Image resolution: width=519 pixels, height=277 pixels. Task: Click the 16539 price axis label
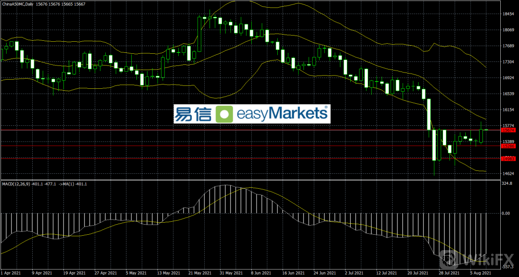[x=508, y=94]
